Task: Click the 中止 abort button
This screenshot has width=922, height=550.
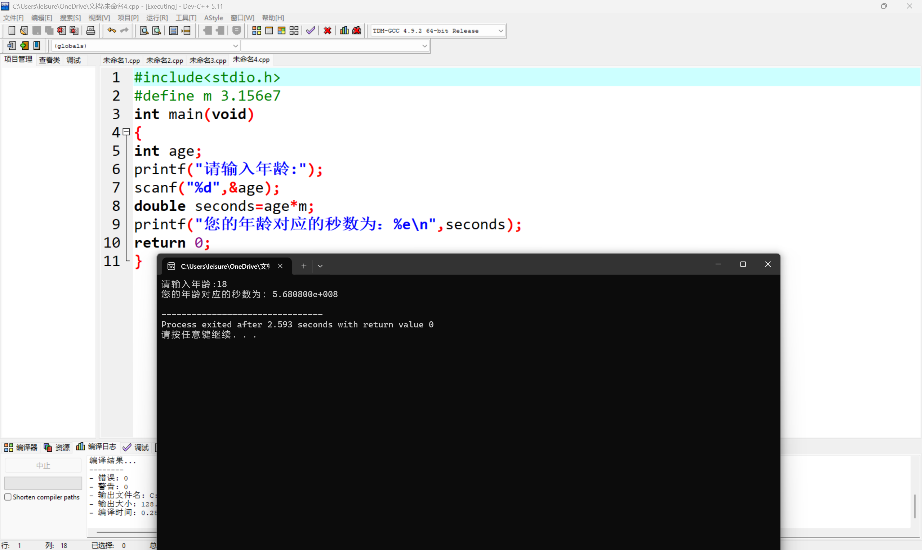Action: point(43,465)
